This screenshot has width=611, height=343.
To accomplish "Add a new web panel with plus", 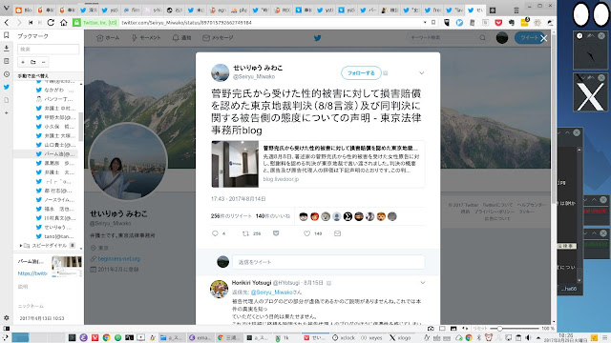I will (7, 112).
